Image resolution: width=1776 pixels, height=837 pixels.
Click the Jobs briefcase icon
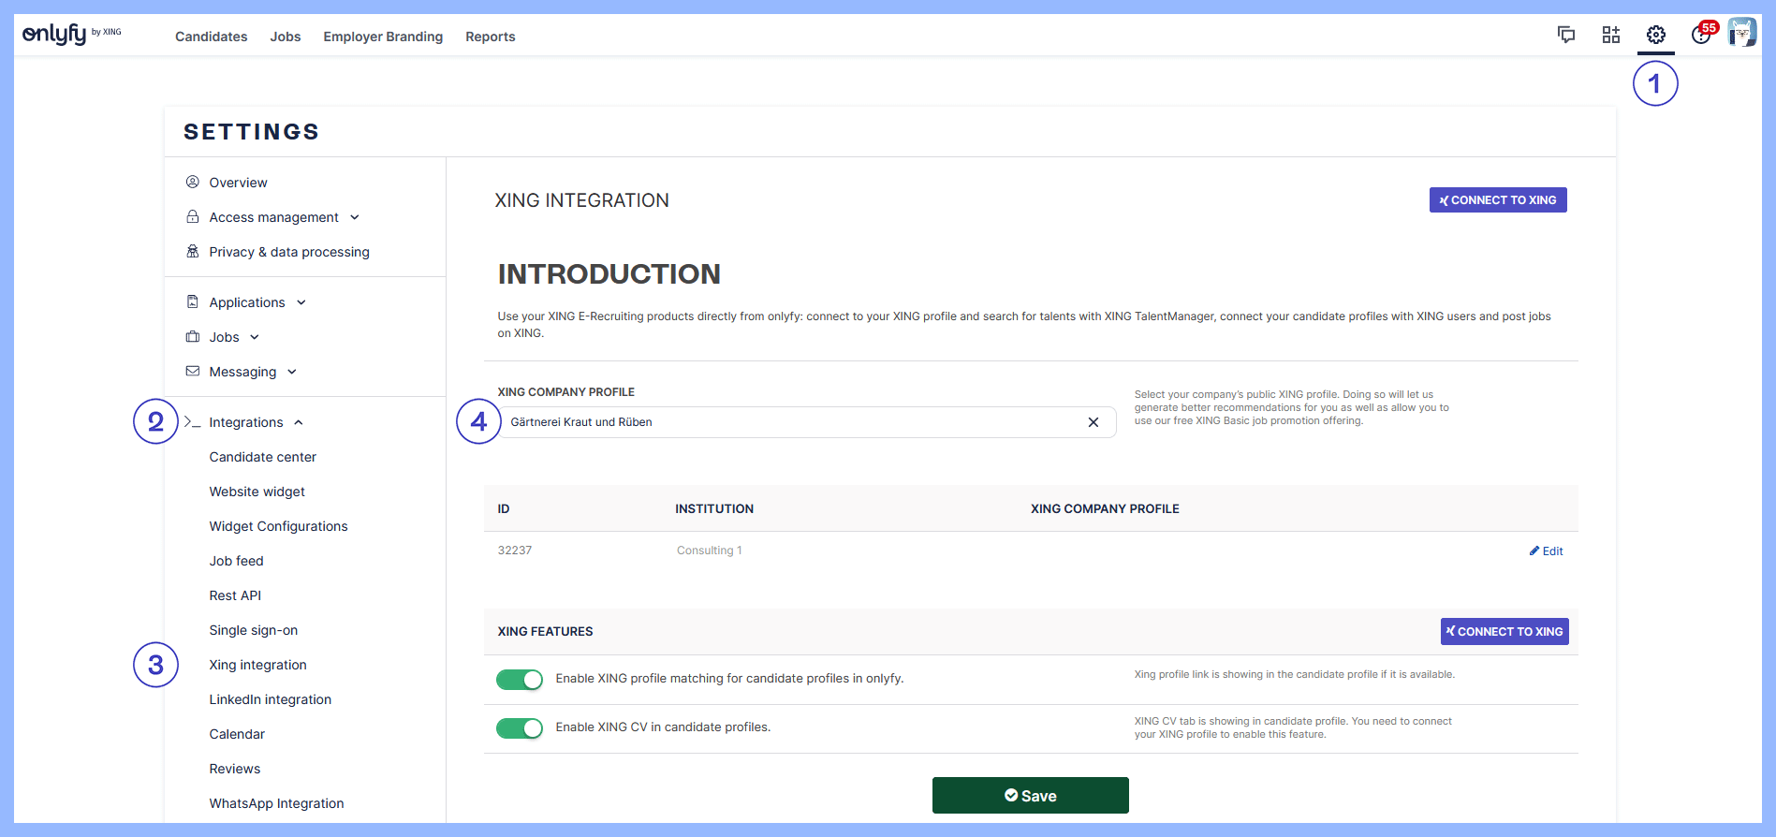(x=193, y=336)
